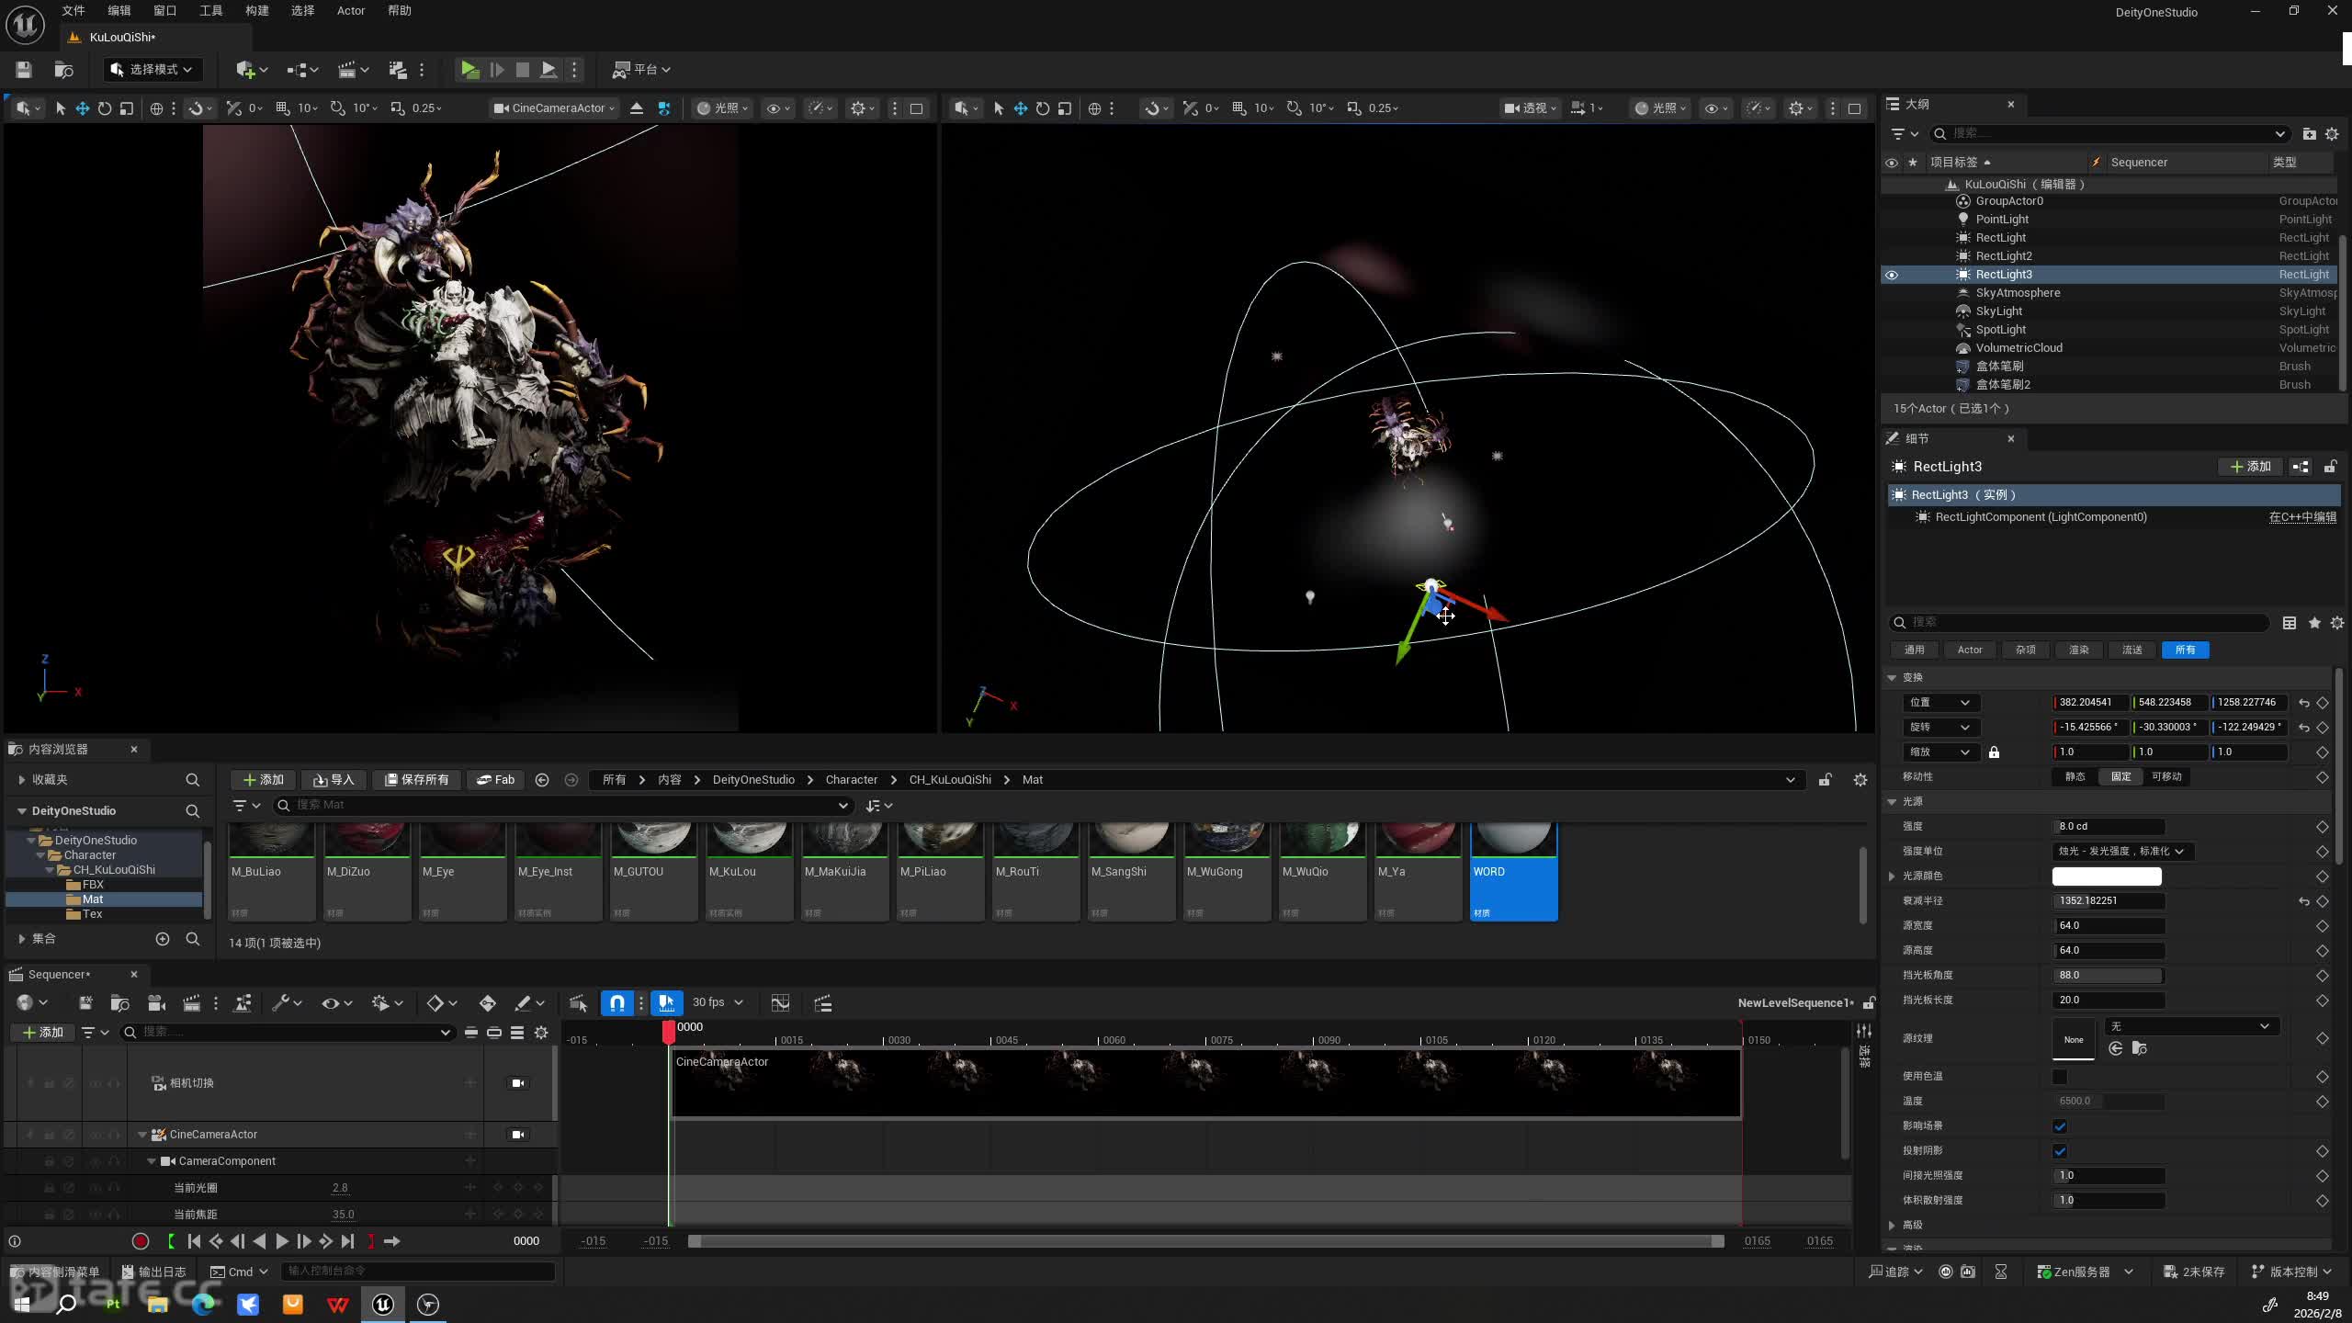Hide RectLight3 via eye icon in outliner
This screenshot has height=1323, width=2352.
pos(1891,275)
